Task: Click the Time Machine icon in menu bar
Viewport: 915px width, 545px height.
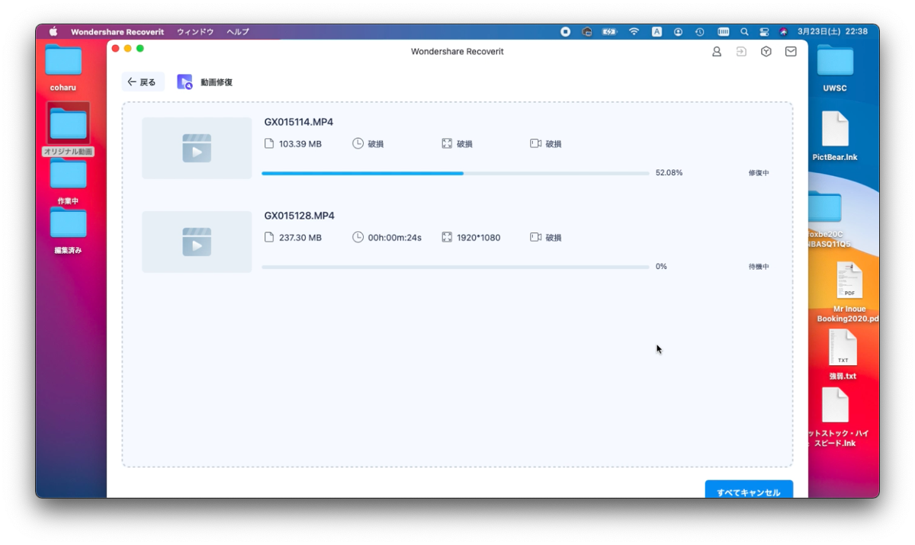Action: [700, 32]
